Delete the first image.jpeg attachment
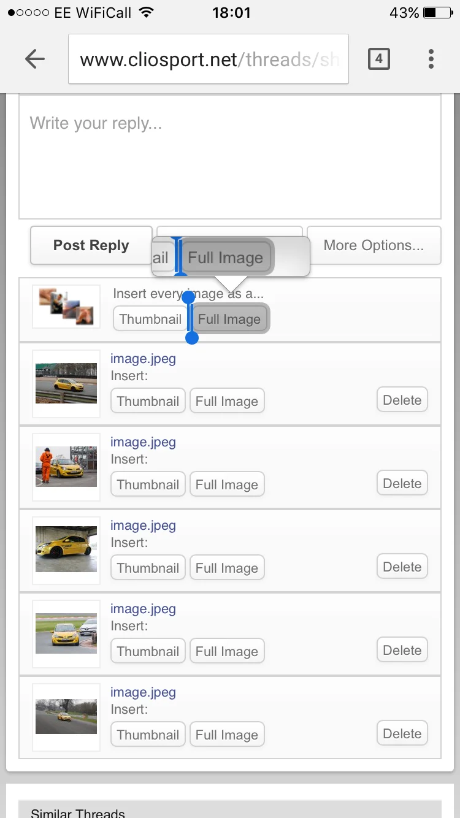Viewport: 460px width, 818px height. click(x=402, y=400)
